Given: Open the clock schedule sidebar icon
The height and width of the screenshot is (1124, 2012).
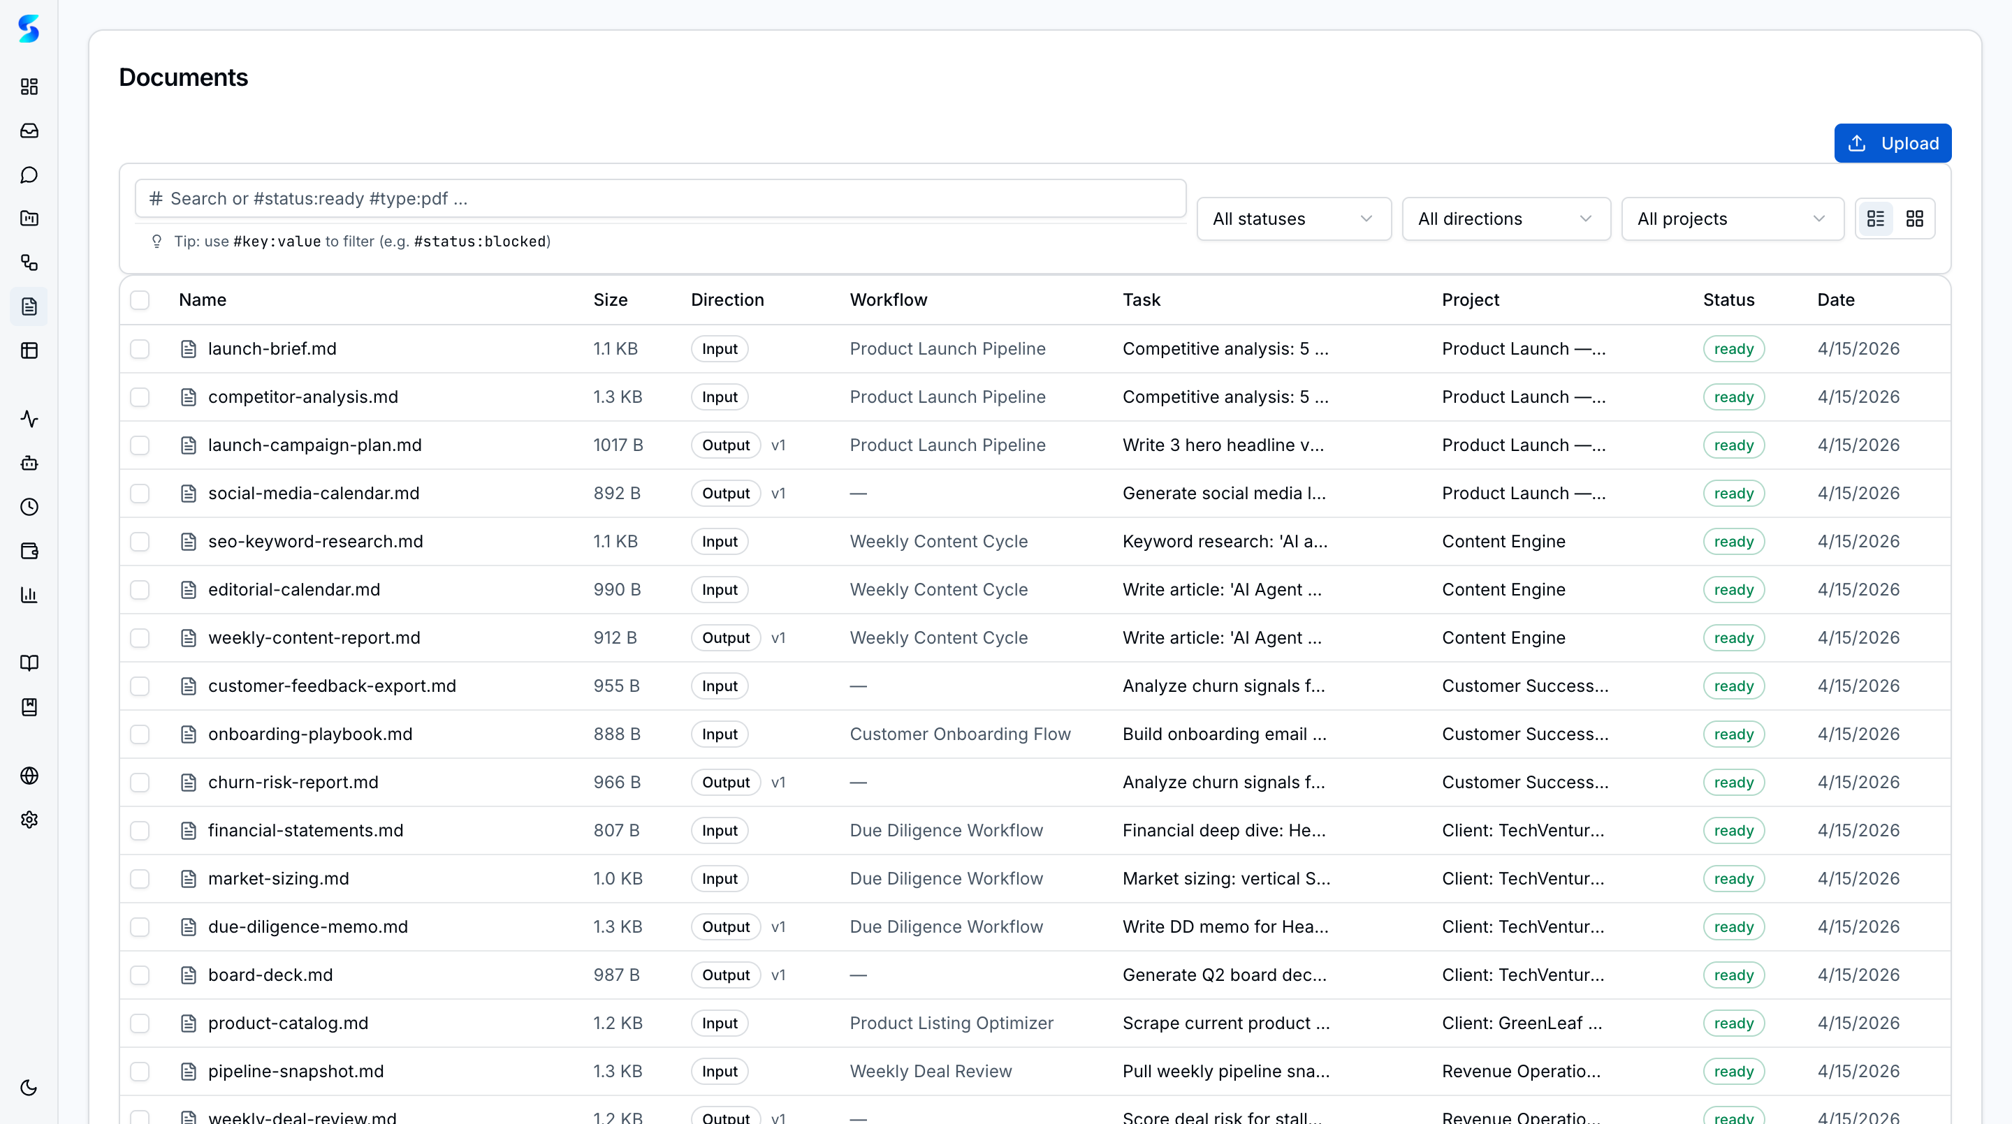Looking at the screenshot, I should click(29, 508).
